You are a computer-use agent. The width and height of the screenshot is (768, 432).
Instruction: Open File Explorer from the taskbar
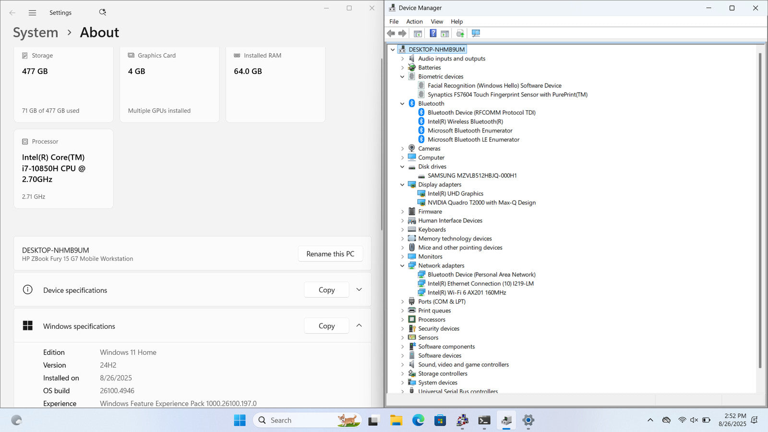click(x=396, y=420)
